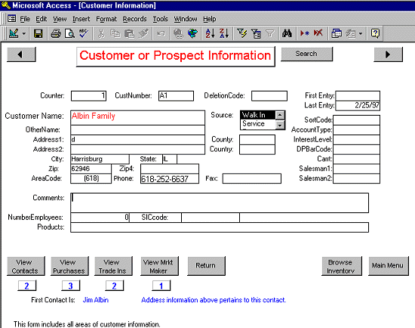Click the View Mrkt Maker button
Viewport: 415px width, 328px height.
pyautogui.click(x=159, y=266)
